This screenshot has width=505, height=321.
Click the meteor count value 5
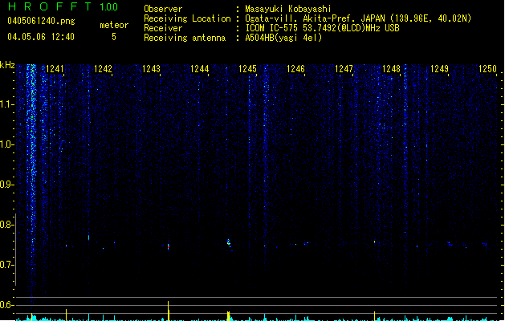tap(114, 37)
